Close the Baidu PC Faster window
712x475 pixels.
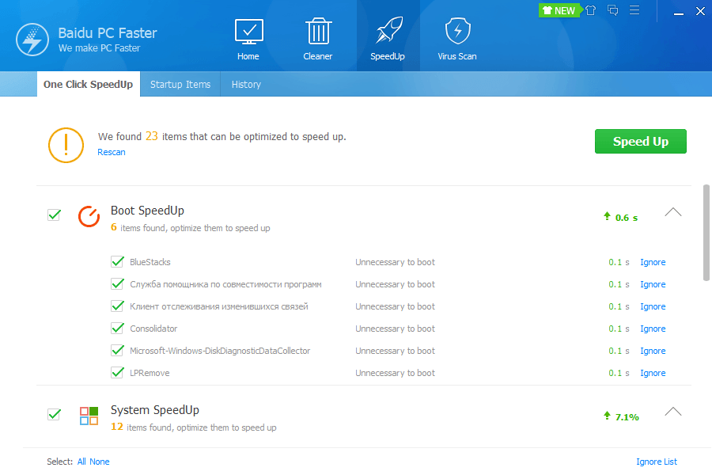[x=700, y=11]
